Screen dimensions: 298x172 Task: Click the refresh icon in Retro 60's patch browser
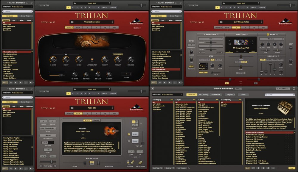(25, 169)
